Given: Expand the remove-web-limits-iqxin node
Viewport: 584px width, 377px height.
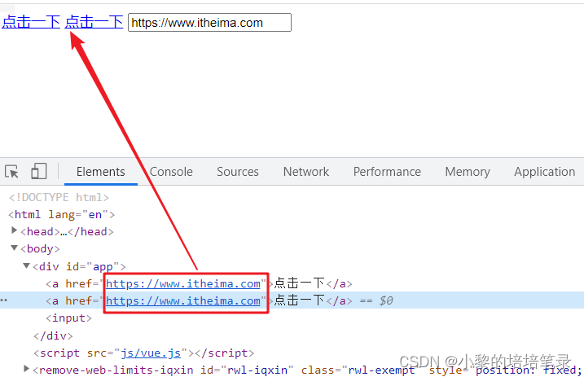Looking at the screenshot, I should [x=26, y=369].
